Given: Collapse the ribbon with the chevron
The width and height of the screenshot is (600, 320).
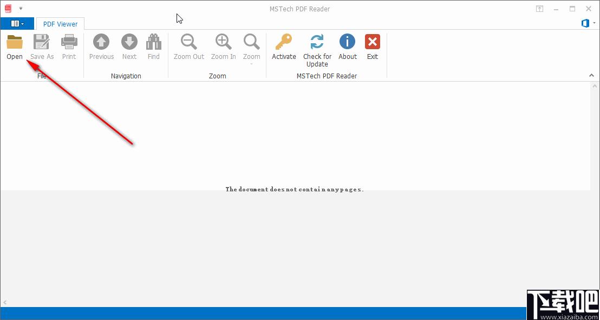Looking at the screenshot, I should [x=591, y=76].
